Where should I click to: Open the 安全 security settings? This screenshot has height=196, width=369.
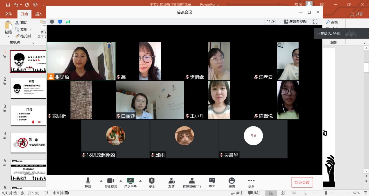click(152, 182)
